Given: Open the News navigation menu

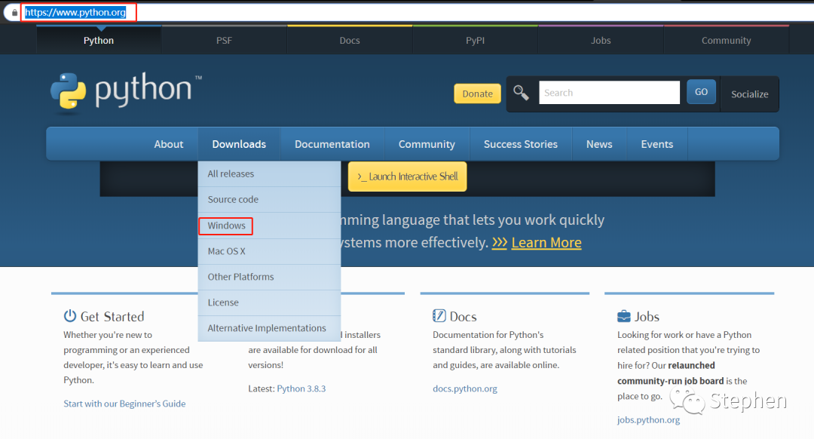Looking at the screenshot, I should (599, 144).
